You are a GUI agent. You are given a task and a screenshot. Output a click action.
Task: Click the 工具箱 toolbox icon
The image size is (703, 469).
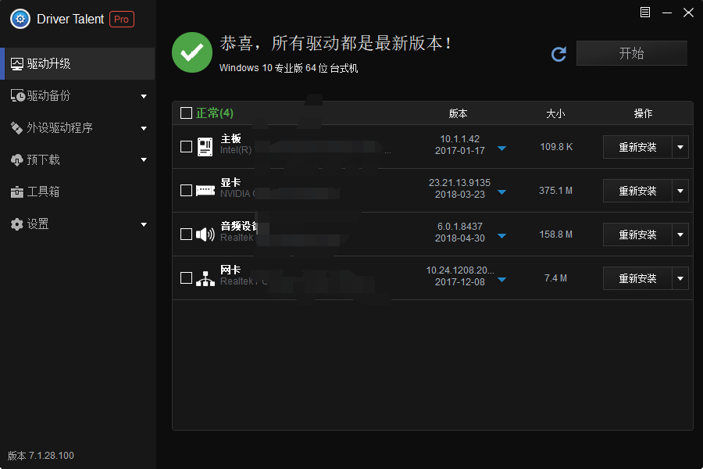click(16, 192)
